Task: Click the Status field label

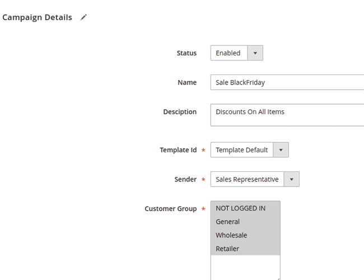Action: (x=186, y=53)
